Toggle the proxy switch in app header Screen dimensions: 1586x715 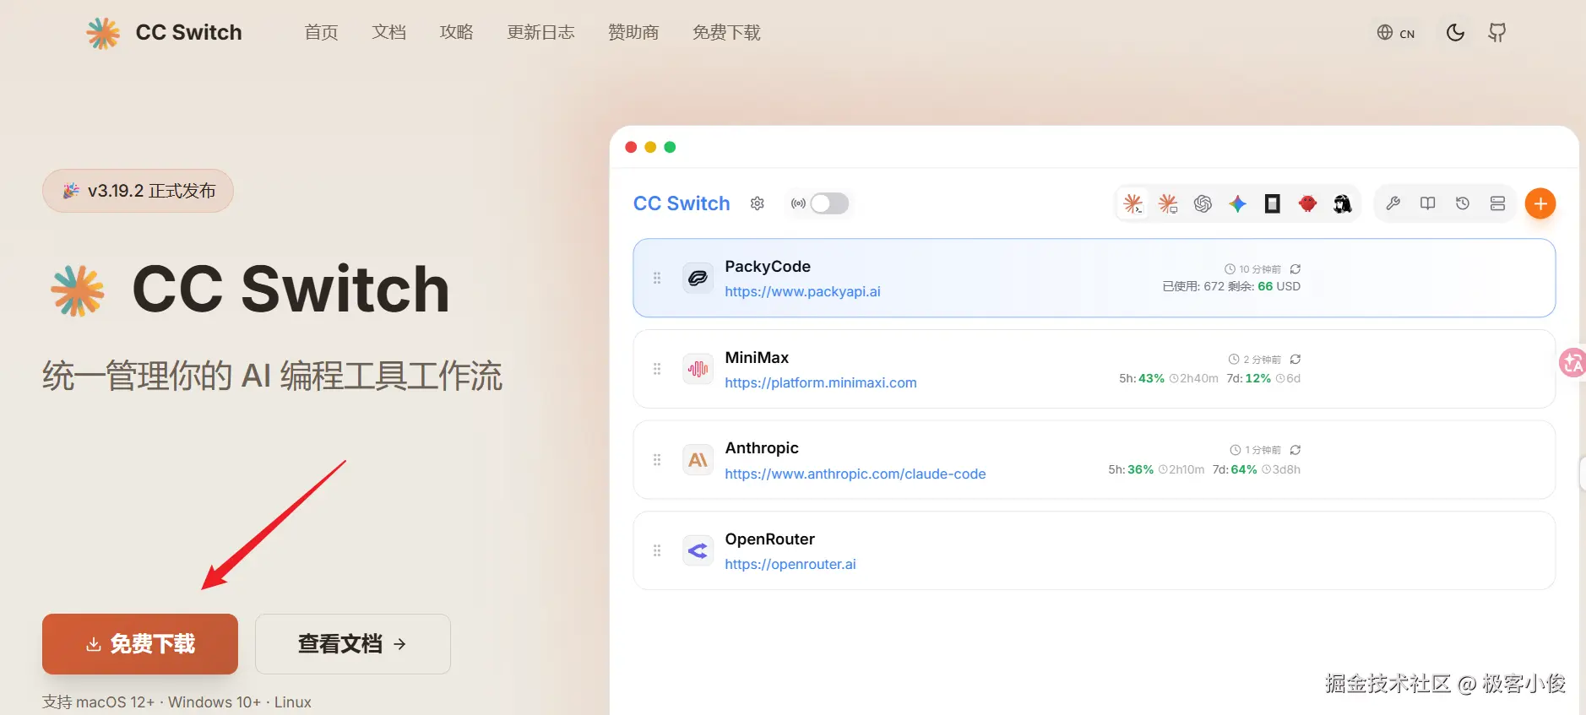tap(829, 203)
